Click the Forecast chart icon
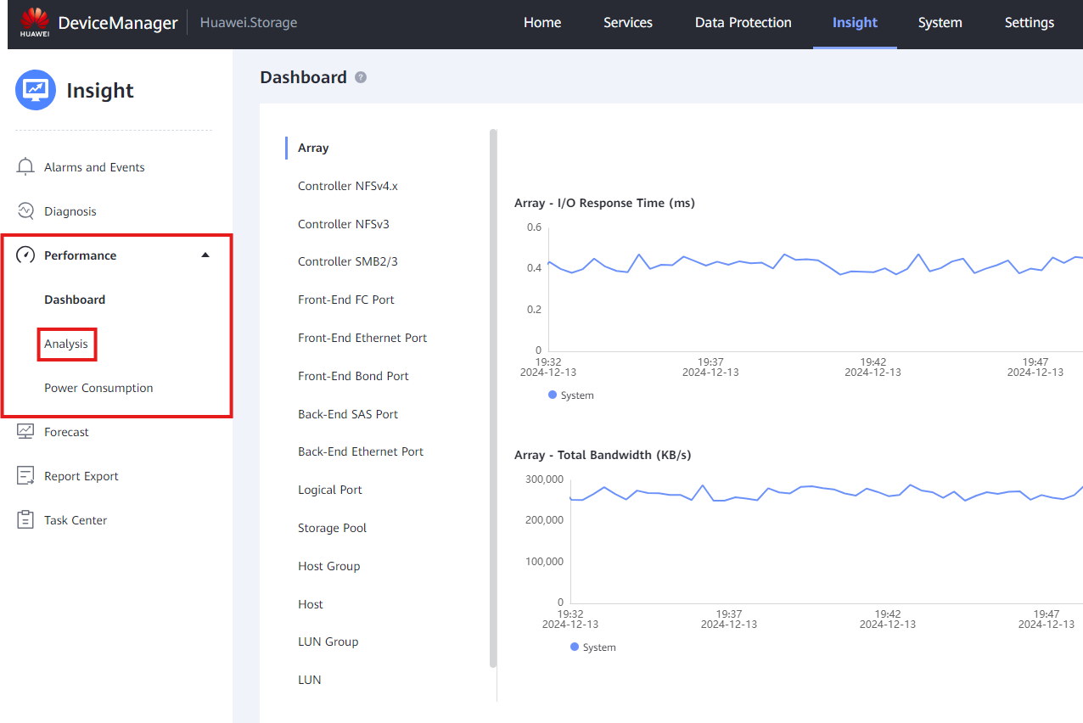The image size is (1083, 723). (x=25, y=432)
